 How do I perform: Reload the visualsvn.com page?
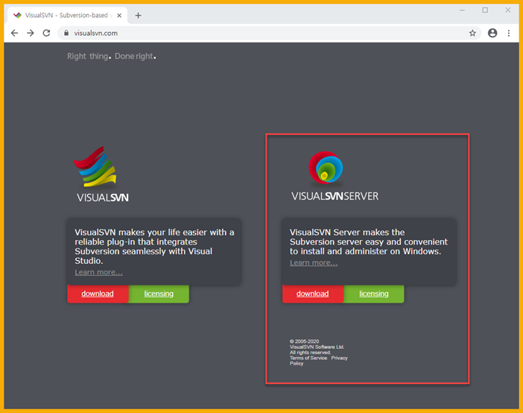coord(46,33)
